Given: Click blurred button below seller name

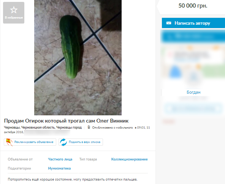Looking at the screenshot, I should point(193,109).
